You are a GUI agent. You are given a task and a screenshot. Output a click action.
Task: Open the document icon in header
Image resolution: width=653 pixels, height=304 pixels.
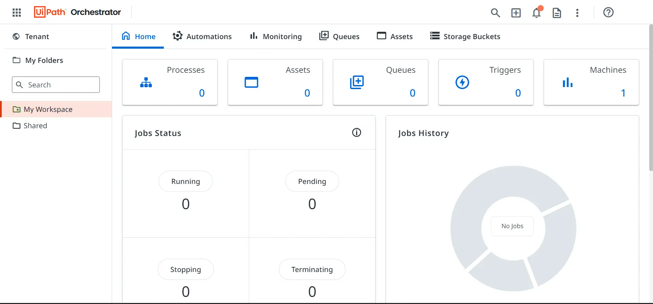coord(557,13)
